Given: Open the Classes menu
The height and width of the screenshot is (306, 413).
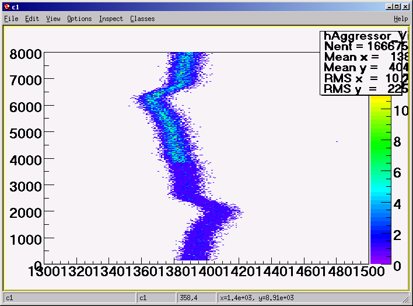Looking at the screenshot, I should [x=142, y=19].
